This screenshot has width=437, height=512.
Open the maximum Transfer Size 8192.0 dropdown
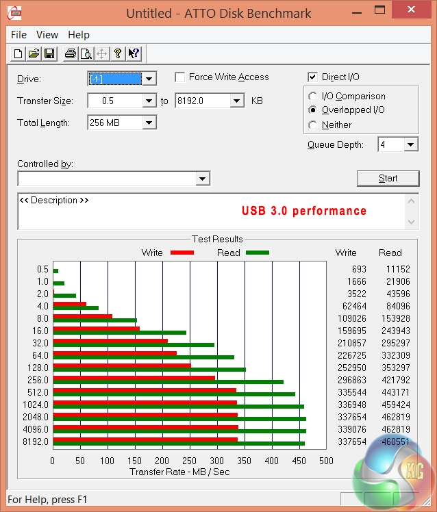[x=236, y=101]
